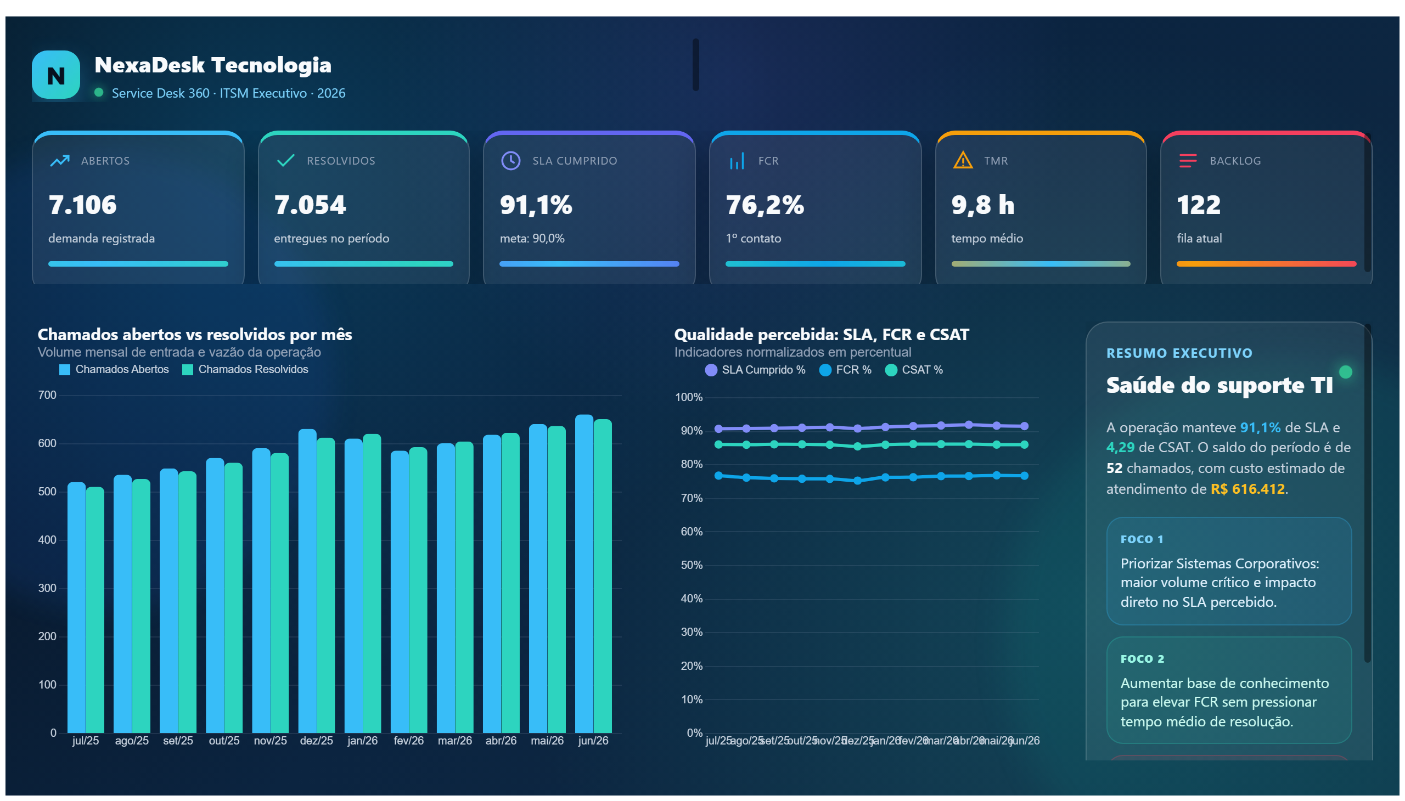Open the Foco 1 recommendation card
This screenshot has height=801, width=1405.
[x=1228, y=571]
